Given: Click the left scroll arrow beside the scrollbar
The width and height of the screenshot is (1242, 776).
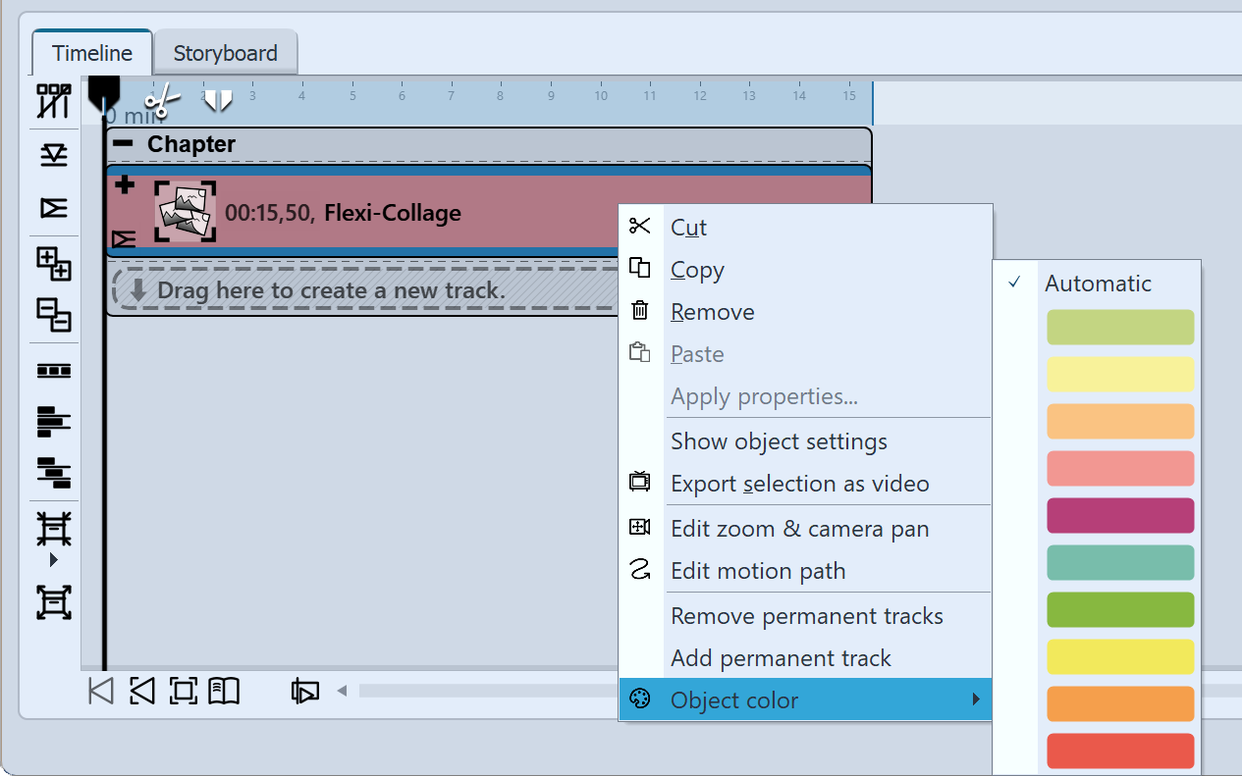Looking at the screenshot, I should (x=341, y=690).
